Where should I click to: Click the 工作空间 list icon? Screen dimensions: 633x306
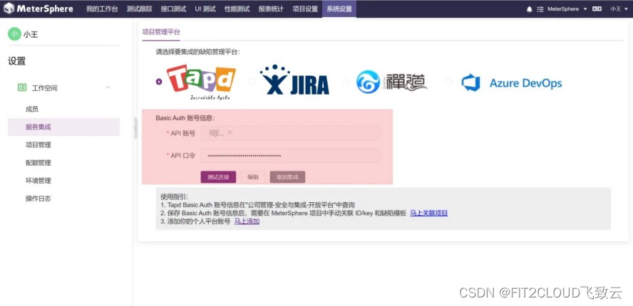click(22, 88)
